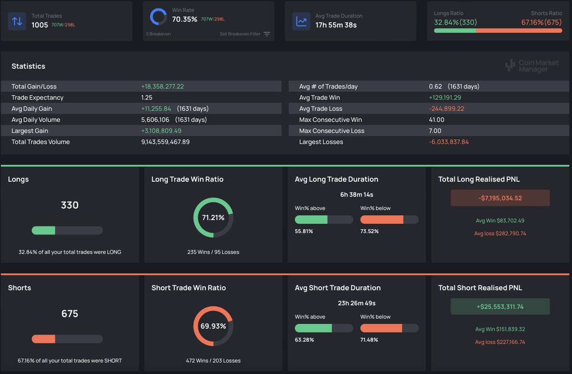
Task: Click the Total Short Realised PNL heading
Action: click(480, 288)
